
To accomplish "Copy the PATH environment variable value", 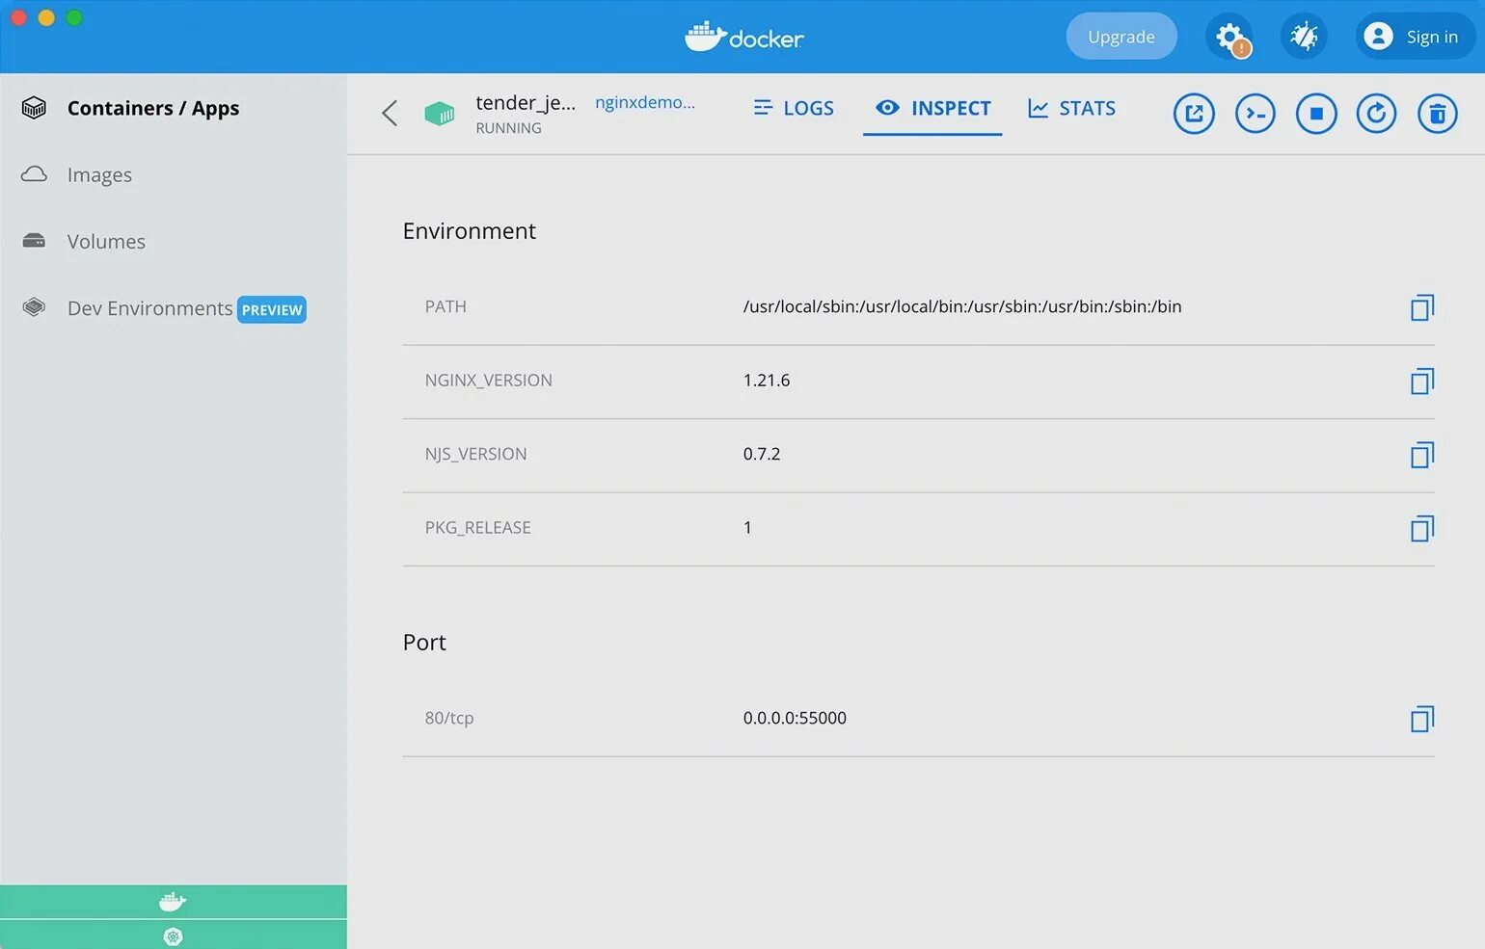I will [x=1421, y=307].
